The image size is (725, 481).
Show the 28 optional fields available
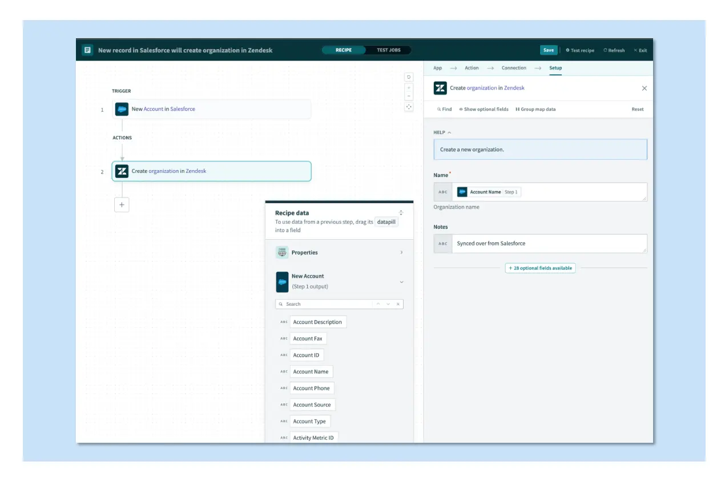coord(539,268)
